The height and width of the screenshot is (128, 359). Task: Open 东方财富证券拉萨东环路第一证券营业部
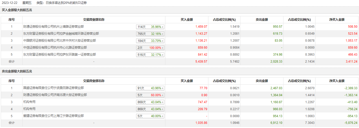[x=60, y=55]
